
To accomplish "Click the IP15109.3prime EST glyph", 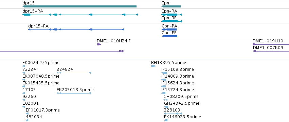I will pos(164,73).
